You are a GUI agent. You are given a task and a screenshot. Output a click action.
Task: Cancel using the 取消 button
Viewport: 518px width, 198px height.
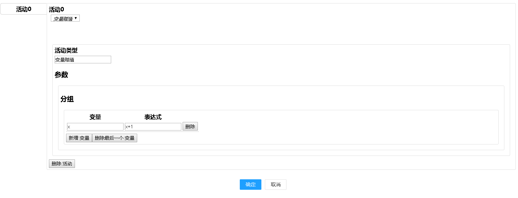(x=276, y=184)
